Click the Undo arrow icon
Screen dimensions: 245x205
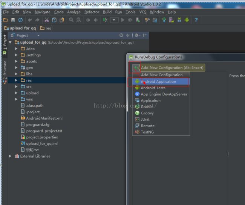[x=30, y=20]
